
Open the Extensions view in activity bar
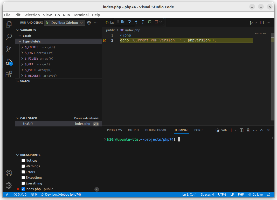[x=9, y=75]
